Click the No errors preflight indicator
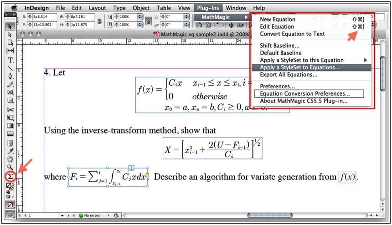The height and width of the screenshot is (225, 392). (89, 215)
